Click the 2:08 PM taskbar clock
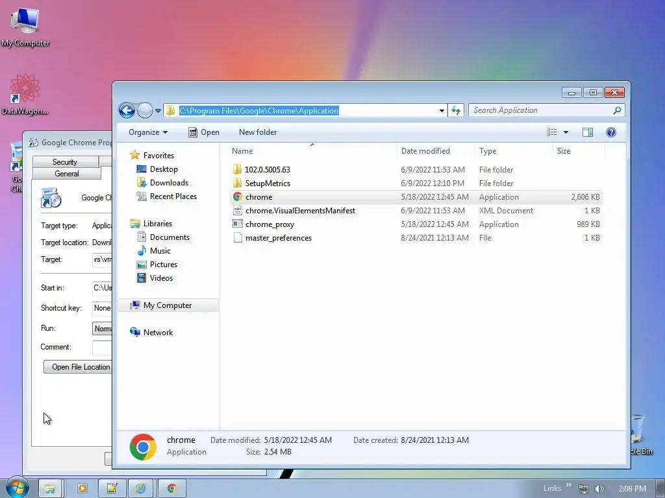The image size is (665, 498). coord(632,489)
